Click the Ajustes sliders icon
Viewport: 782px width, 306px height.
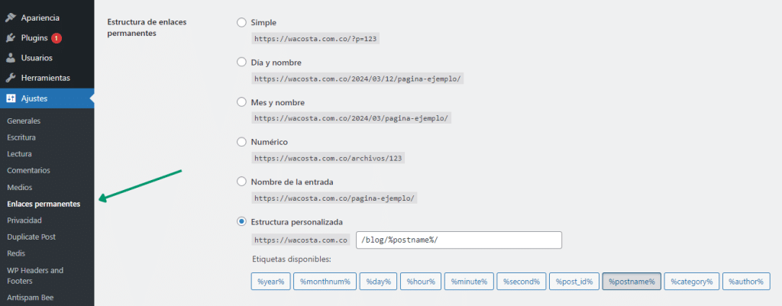[x=11, y=98]
